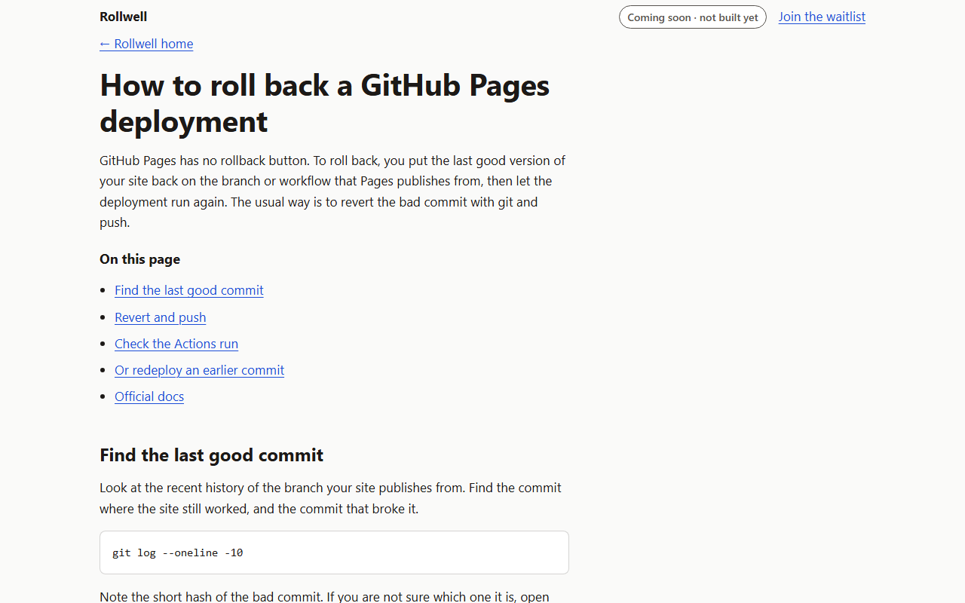Go to Revert and push section

point(161,317)
